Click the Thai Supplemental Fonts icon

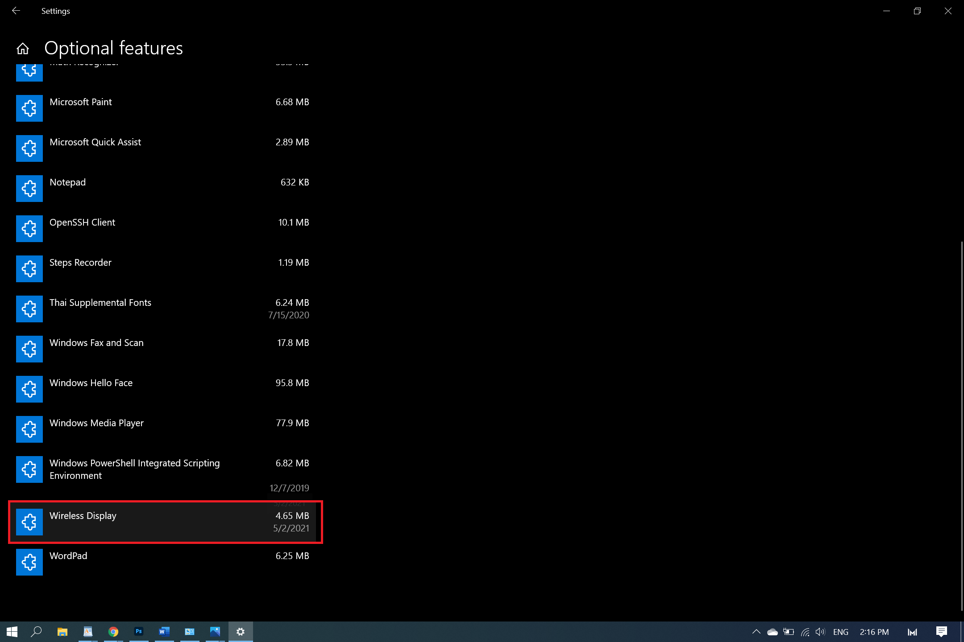[29, 309]
